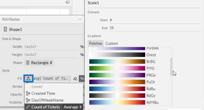The image size is (204, 110).
Task: Click the Stroke label
Action: [17, 86]
